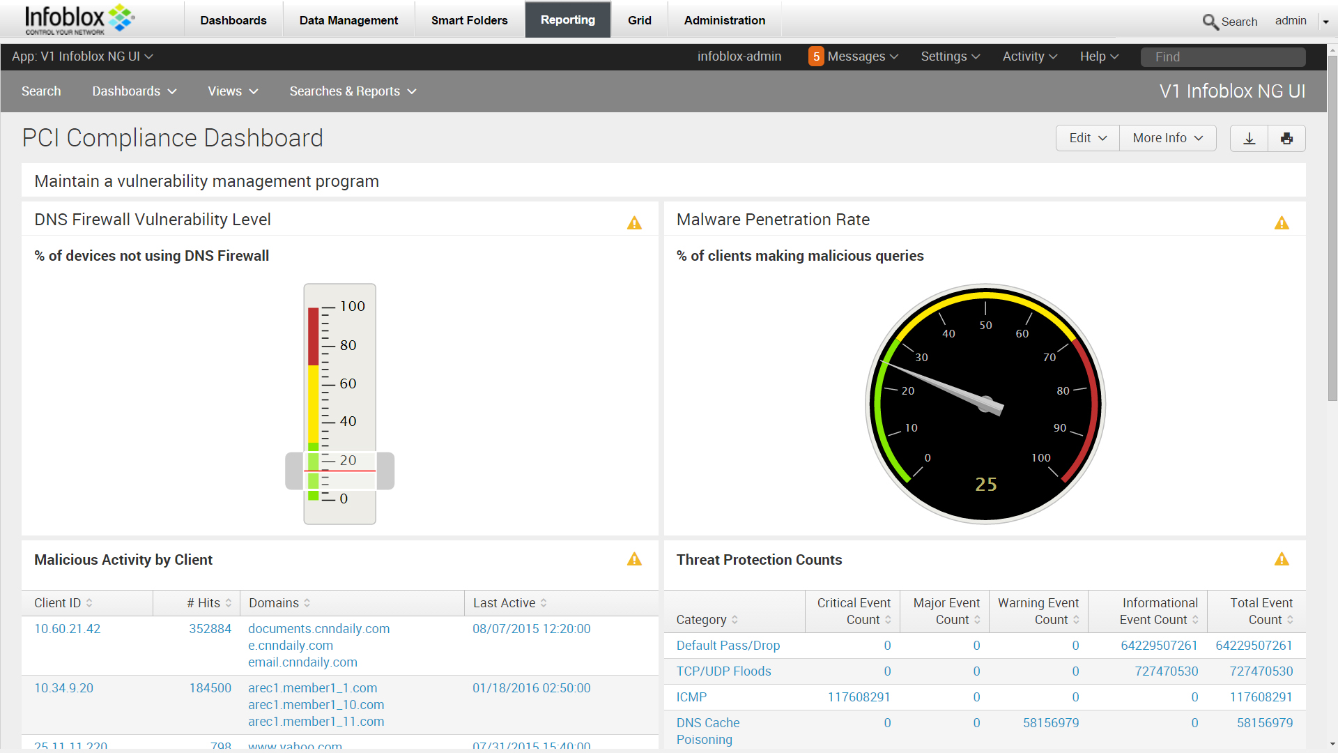Open Searches & Reports menu
Viewport: 1338px width, 753px height.
[353, 91]
